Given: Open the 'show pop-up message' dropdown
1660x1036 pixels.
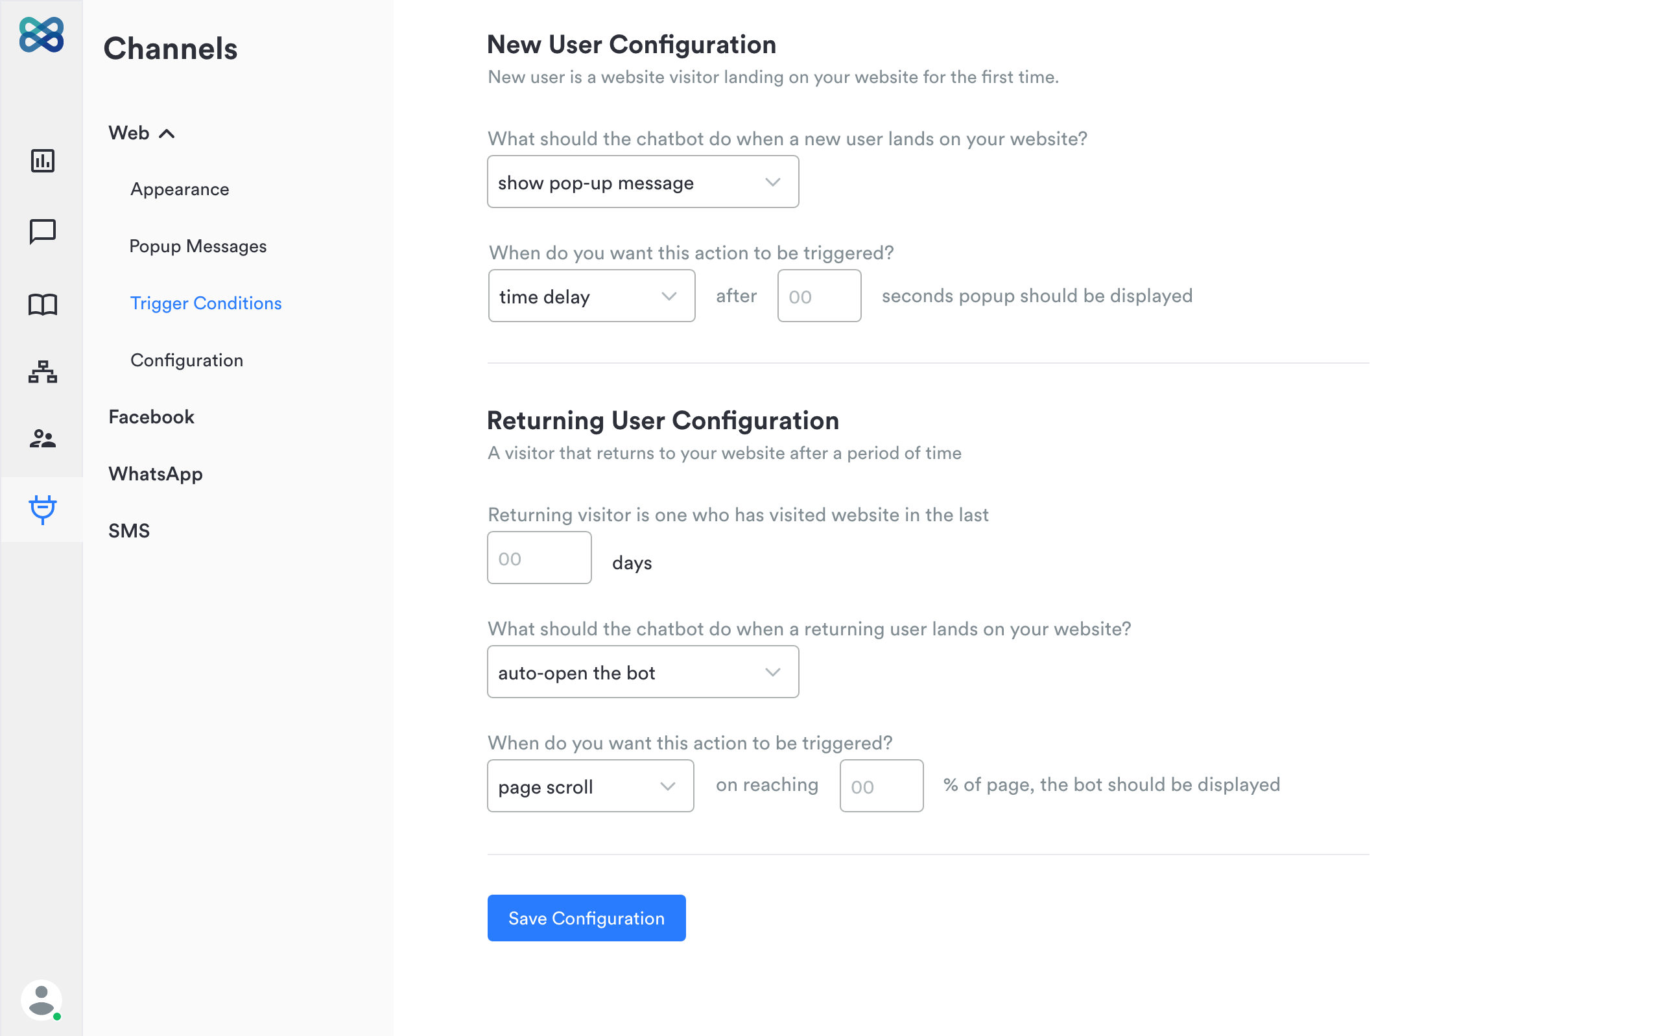Looking at the screenshot, I should pyautogui.click(x=642, y=182).
